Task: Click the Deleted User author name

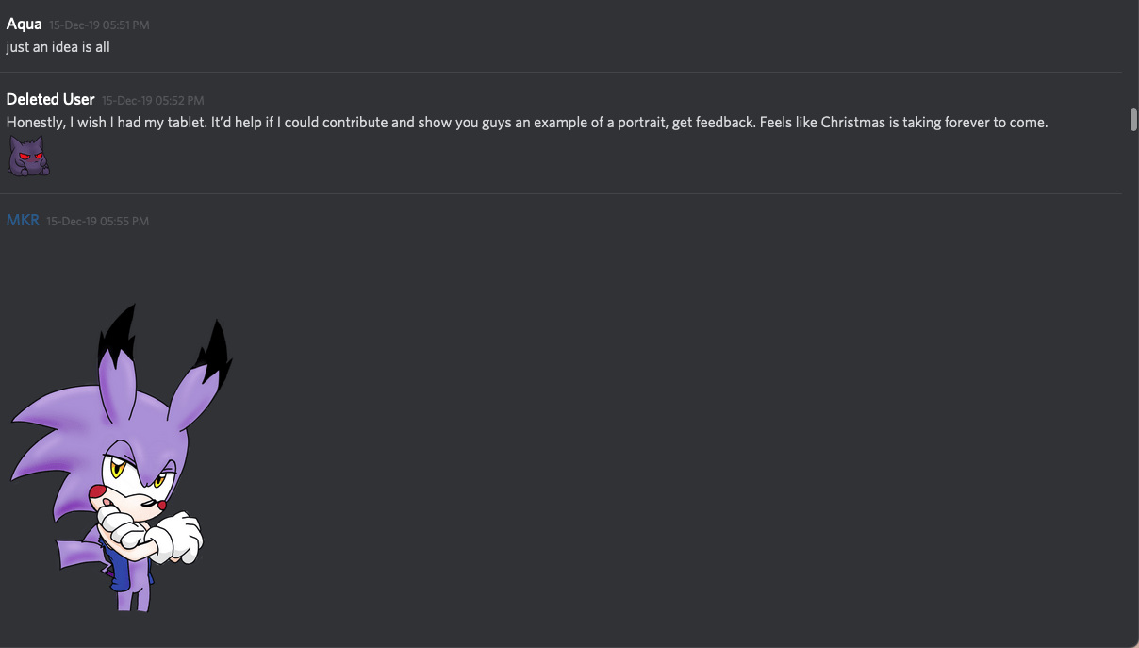Action: point(51,99)
